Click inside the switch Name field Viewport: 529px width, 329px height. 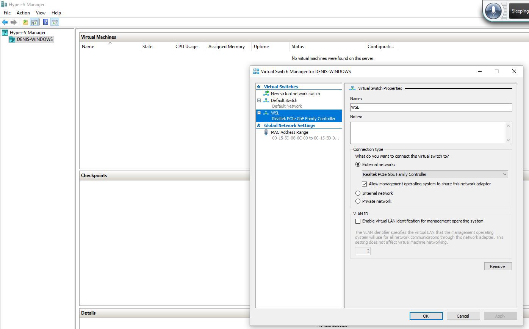click(x=431, y=107)
